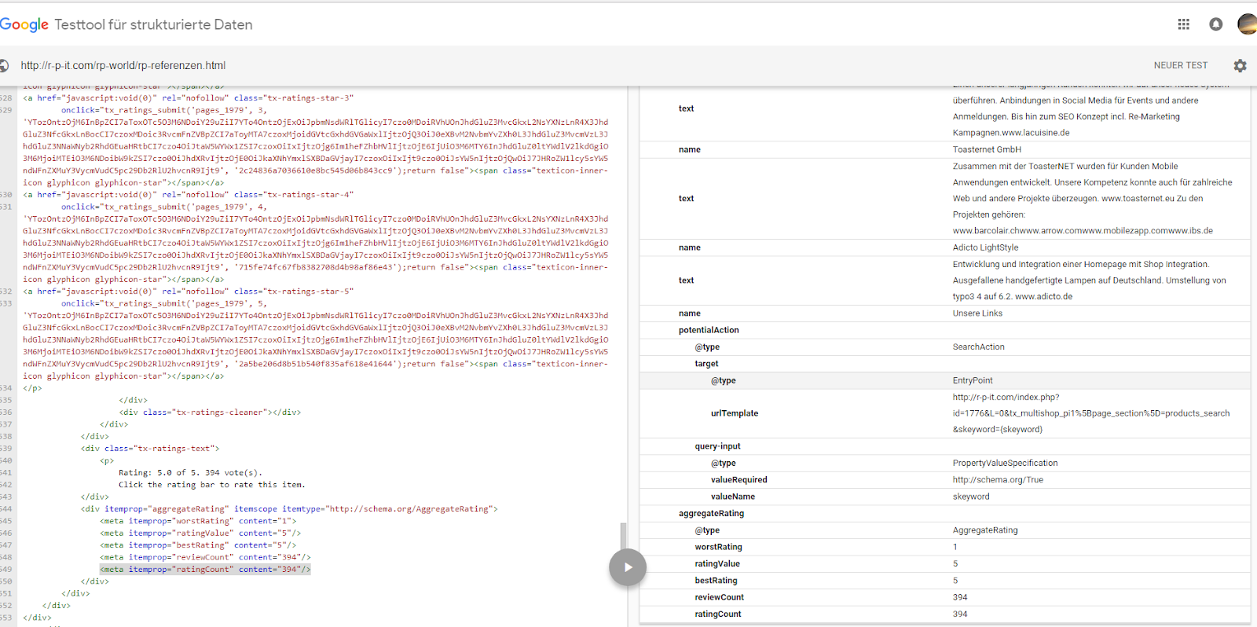Click the query-input property label
This screenshot has height=627, width=1257.
(717, 446)
